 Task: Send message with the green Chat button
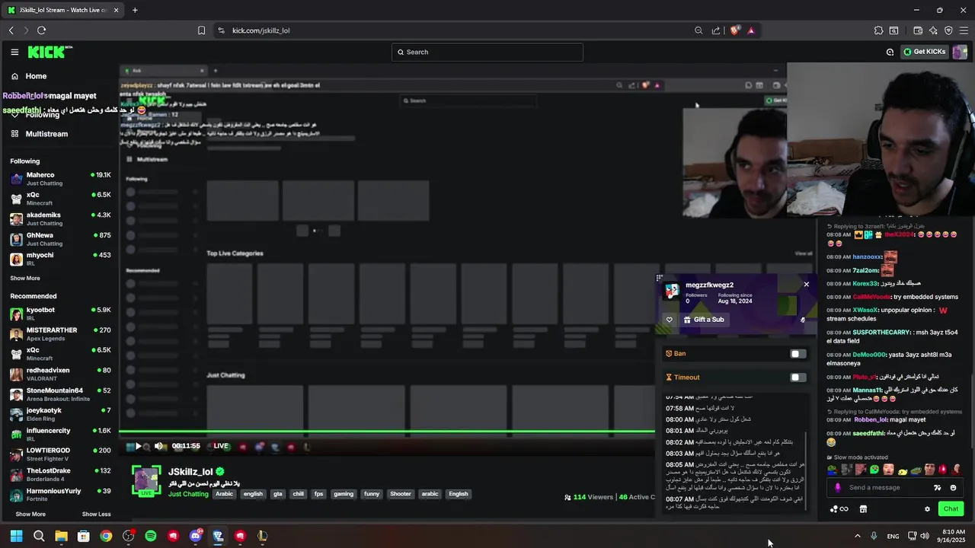coord(951,509)
